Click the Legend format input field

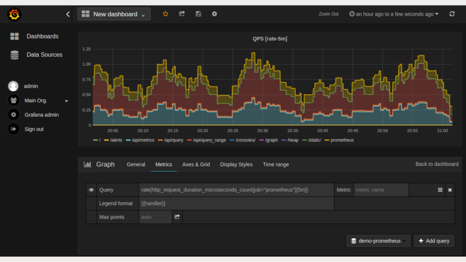pyautogui.click(x=237, y=203)
